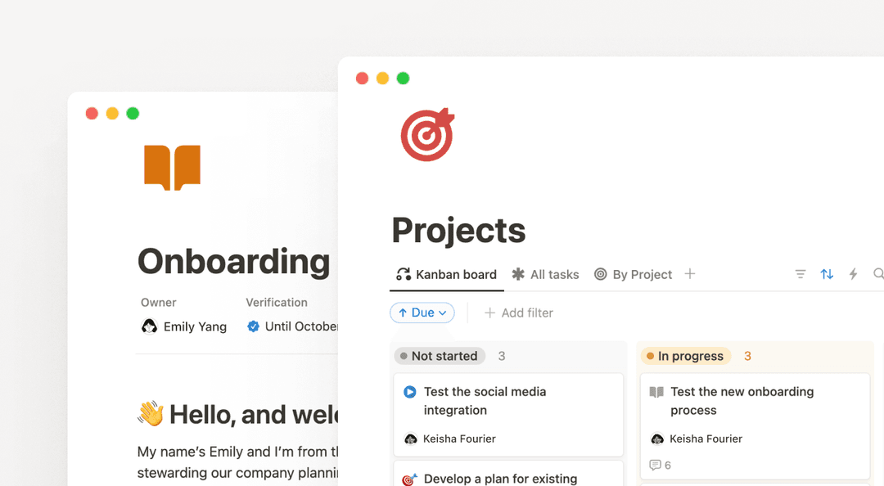
Task: Click the comment bubble showing 6
Action: 661,465
